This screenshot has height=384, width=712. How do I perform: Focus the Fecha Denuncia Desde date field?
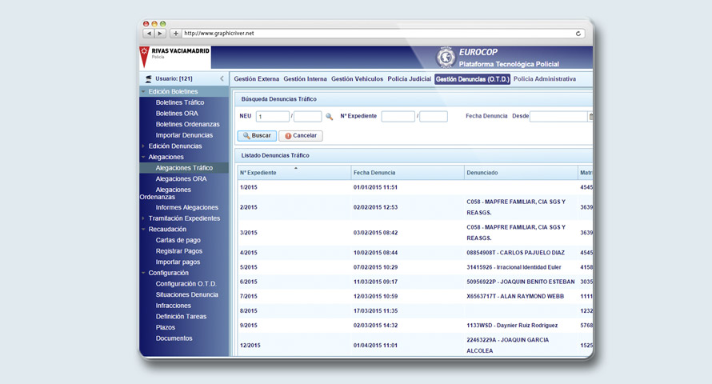point(558,117)
